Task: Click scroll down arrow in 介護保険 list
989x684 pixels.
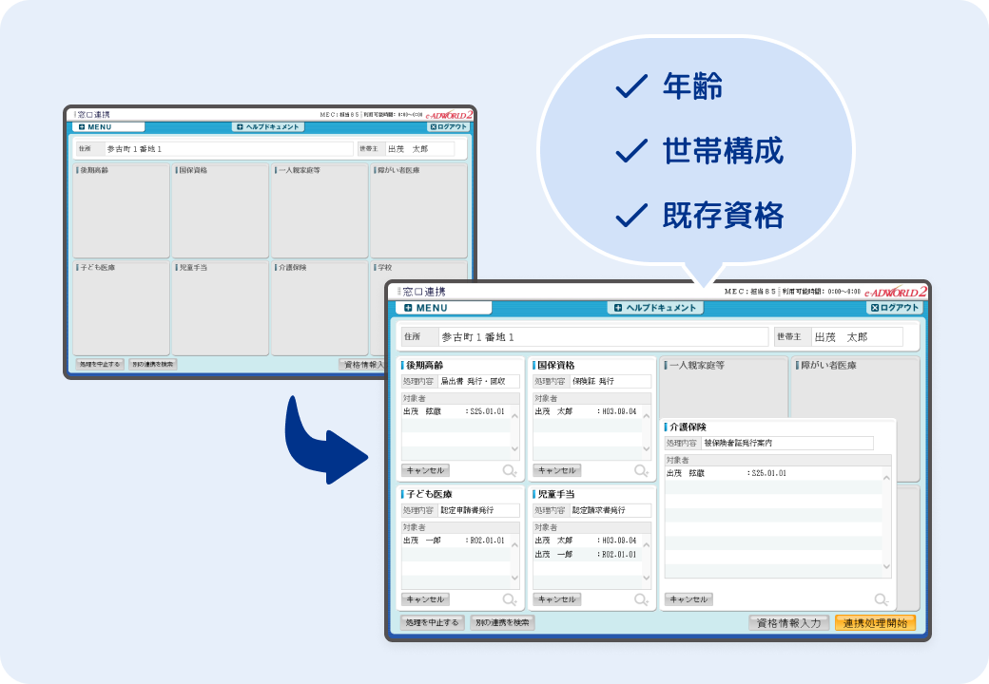Action: 886,567
